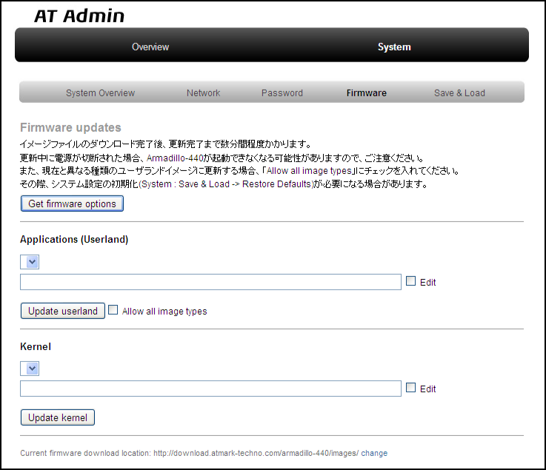The image size is (546, 470).
Task: Click the Kernel section label
Action: click(36, 346)
